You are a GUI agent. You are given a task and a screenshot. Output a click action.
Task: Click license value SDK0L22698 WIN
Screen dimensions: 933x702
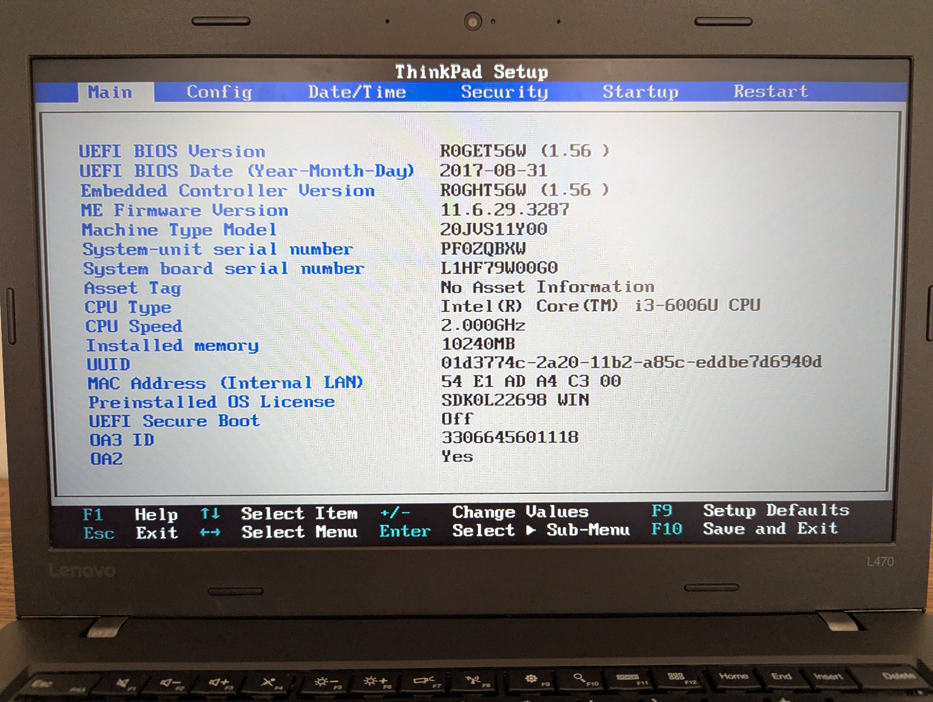click(515, 400)
